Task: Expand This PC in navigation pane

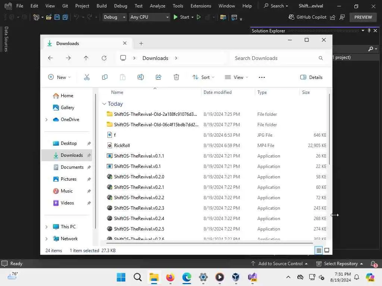Action: 46,227
